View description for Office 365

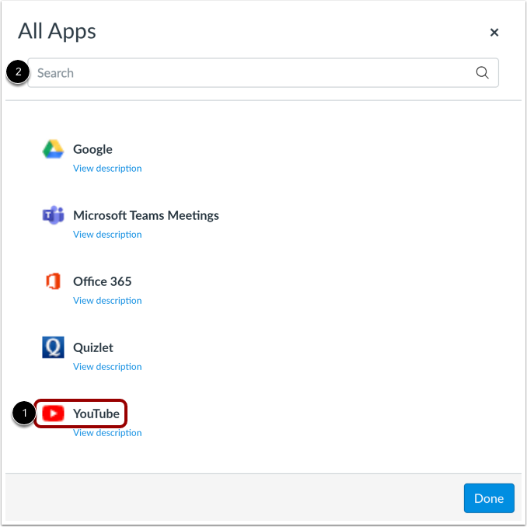(107, 301)
